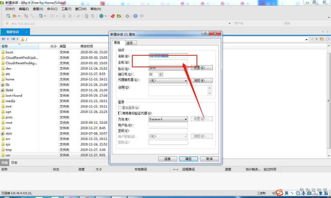Open the 帮助(H) menu

[96, 9]
